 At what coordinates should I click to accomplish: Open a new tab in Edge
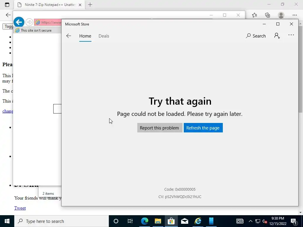pos(90,5)
